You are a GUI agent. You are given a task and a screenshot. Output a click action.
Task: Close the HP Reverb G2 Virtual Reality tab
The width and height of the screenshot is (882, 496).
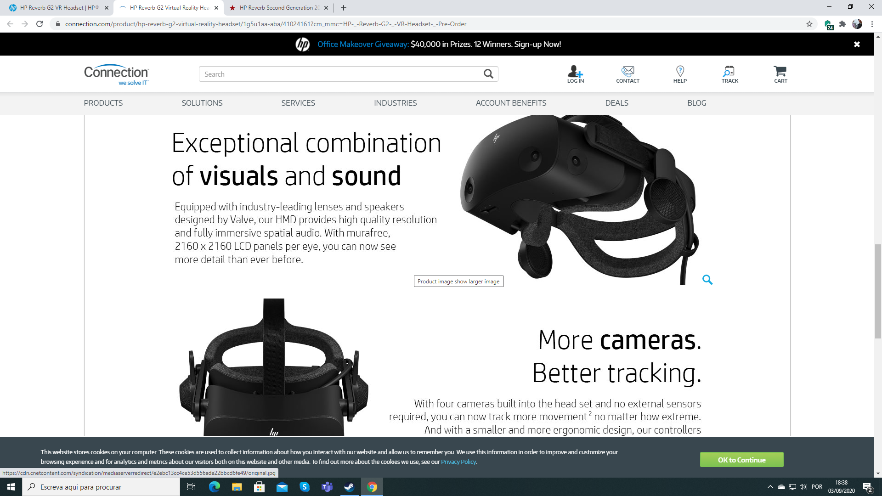pyautogui.click(x=216, y=8)
